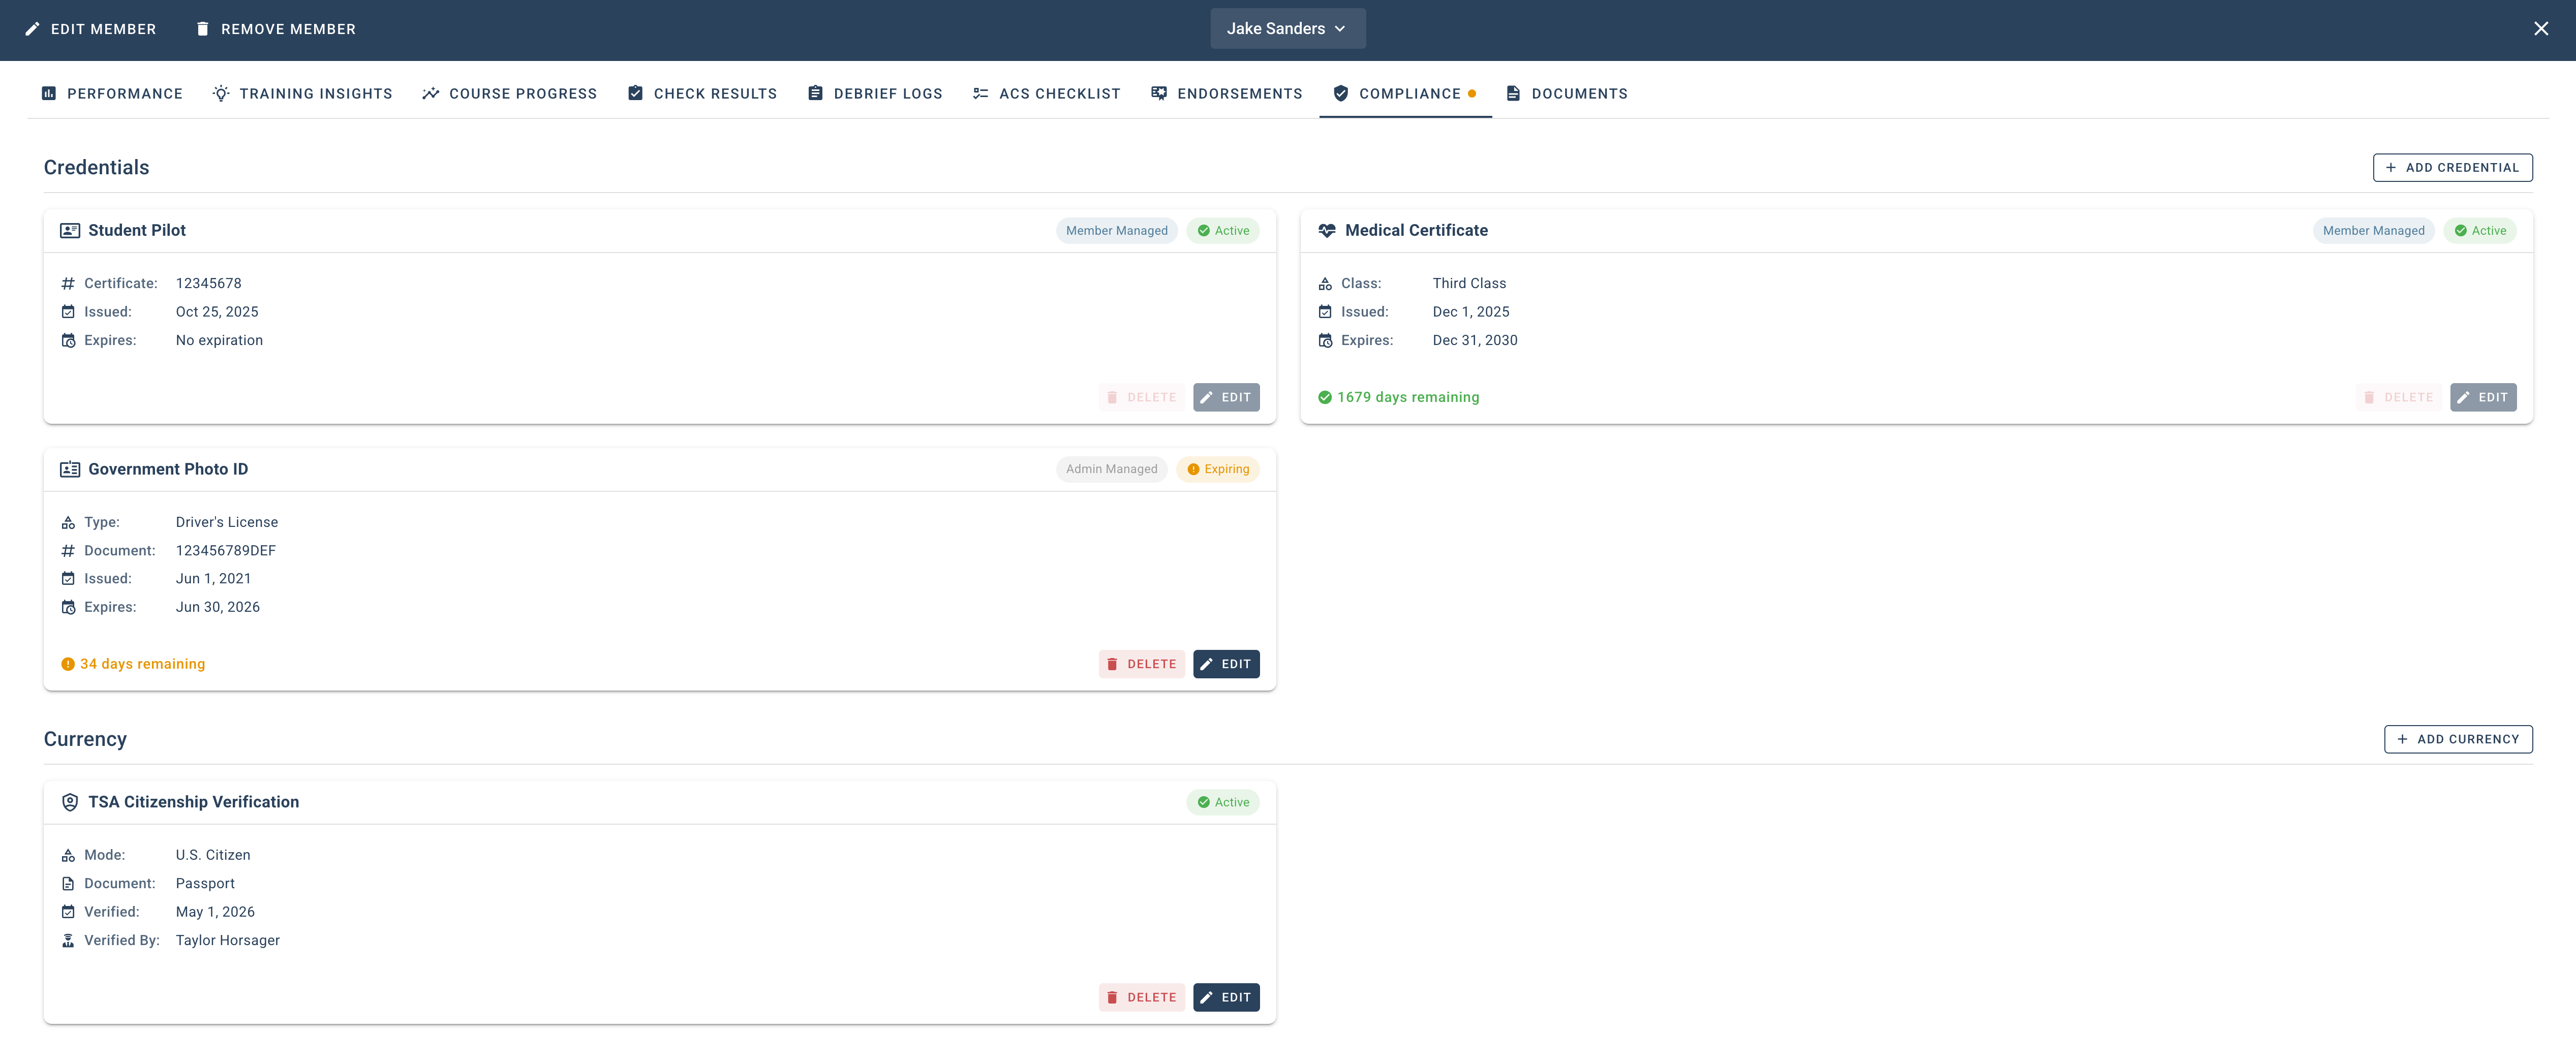Screen dimensions: 2576x1064
Task: Click the Third Class value
Action: [1469, 284]
